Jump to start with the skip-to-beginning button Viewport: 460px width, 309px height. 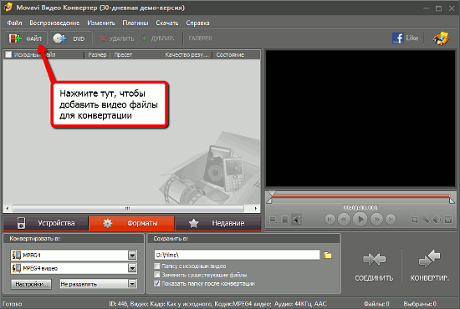[330, 219]
